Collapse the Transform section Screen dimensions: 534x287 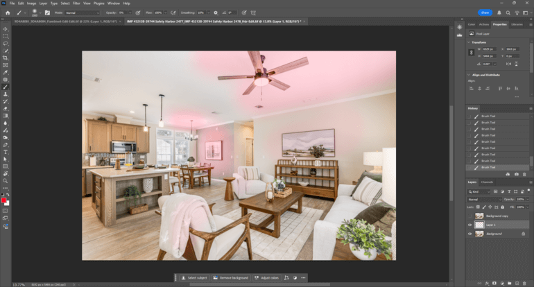coord(468,42)
